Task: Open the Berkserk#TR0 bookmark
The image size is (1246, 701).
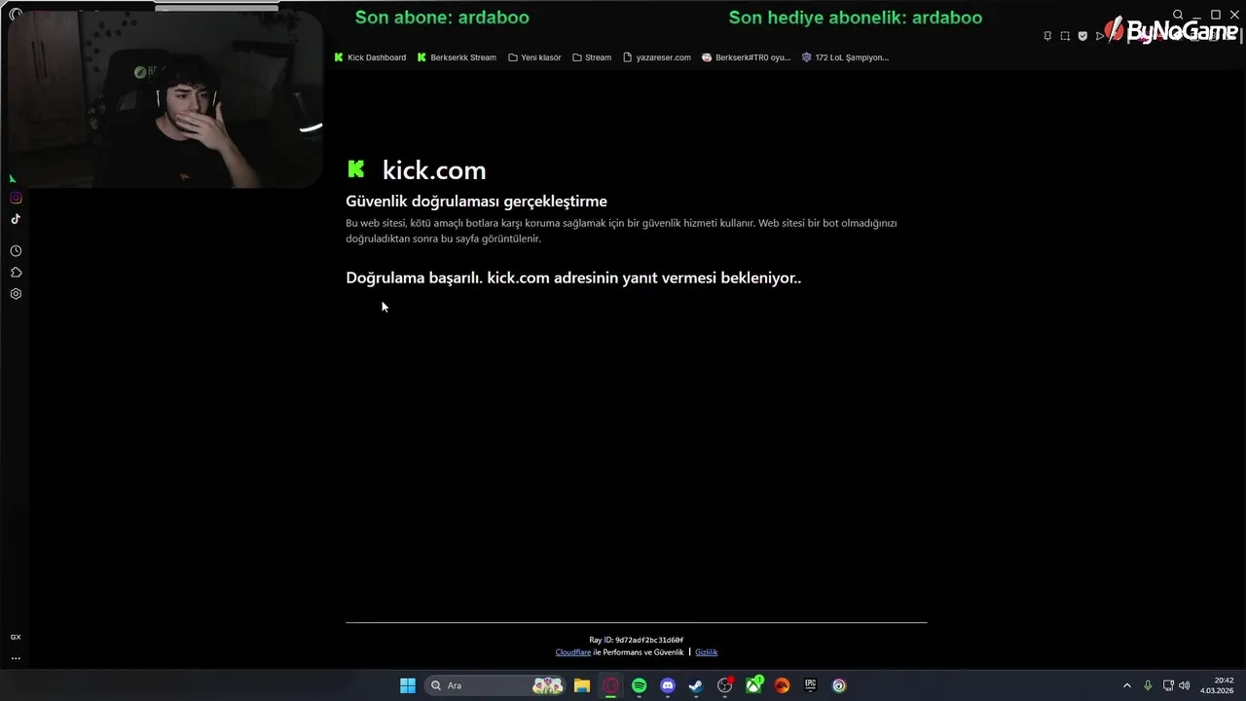Action: 747,57
